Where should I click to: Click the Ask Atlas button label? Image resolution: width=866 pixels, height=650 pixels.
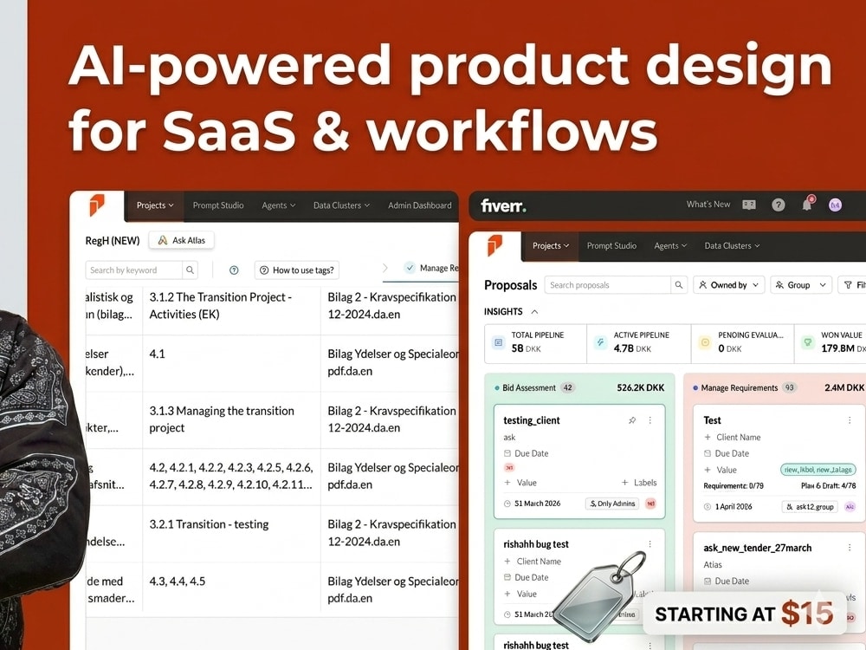(x=188, y=240)
